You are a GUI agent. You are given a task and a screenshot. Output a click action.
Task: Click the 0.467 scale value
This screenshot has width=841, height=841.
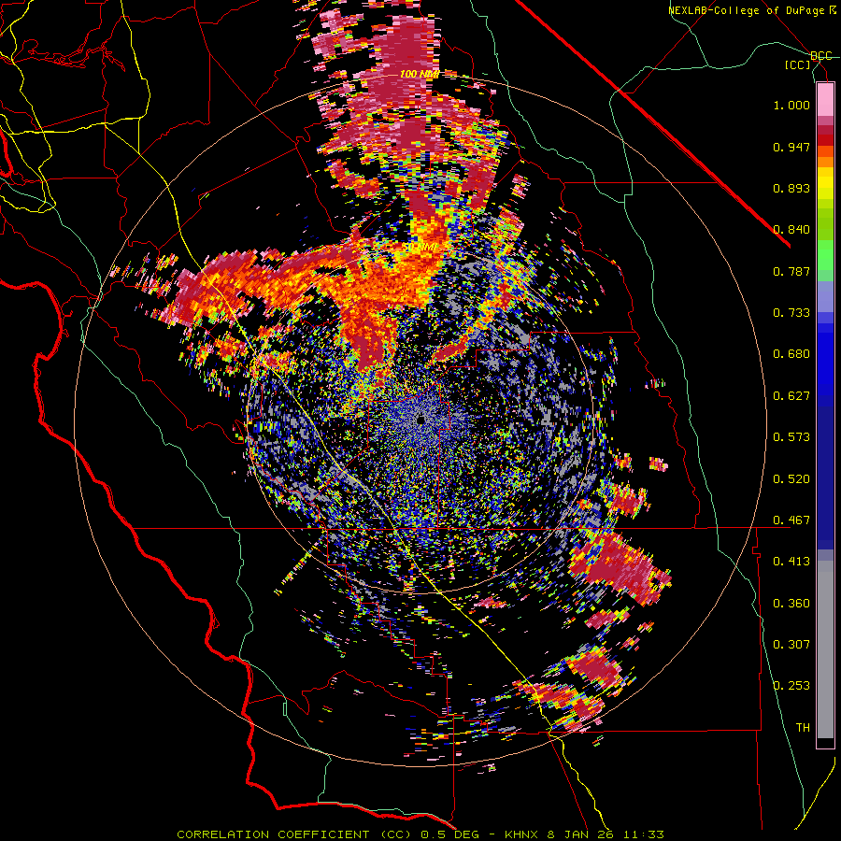[791, 520]
